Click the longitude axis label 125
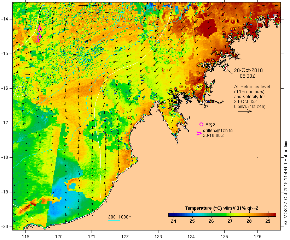290x240 pixels. coord(224,236)
